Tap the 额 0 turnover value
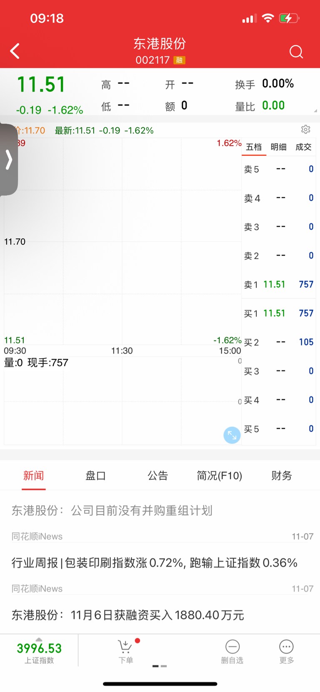Image resolution: width=320 pixels, height=692 pixels. (x=184, y=105)
